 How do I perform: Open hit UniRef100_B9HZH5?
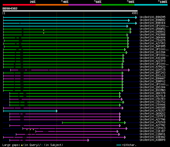point(152,17)
